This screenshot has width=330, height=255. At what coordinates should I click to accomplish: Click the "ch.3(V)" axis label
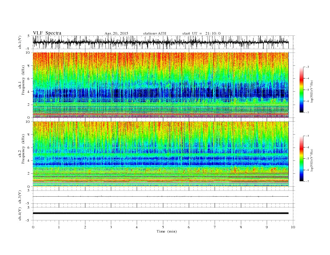click(20, 197)
